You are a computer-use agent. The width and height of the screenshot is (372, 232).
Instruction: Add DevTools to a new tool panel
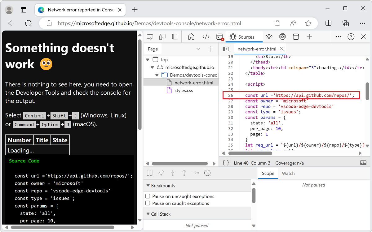pos(309,37)
